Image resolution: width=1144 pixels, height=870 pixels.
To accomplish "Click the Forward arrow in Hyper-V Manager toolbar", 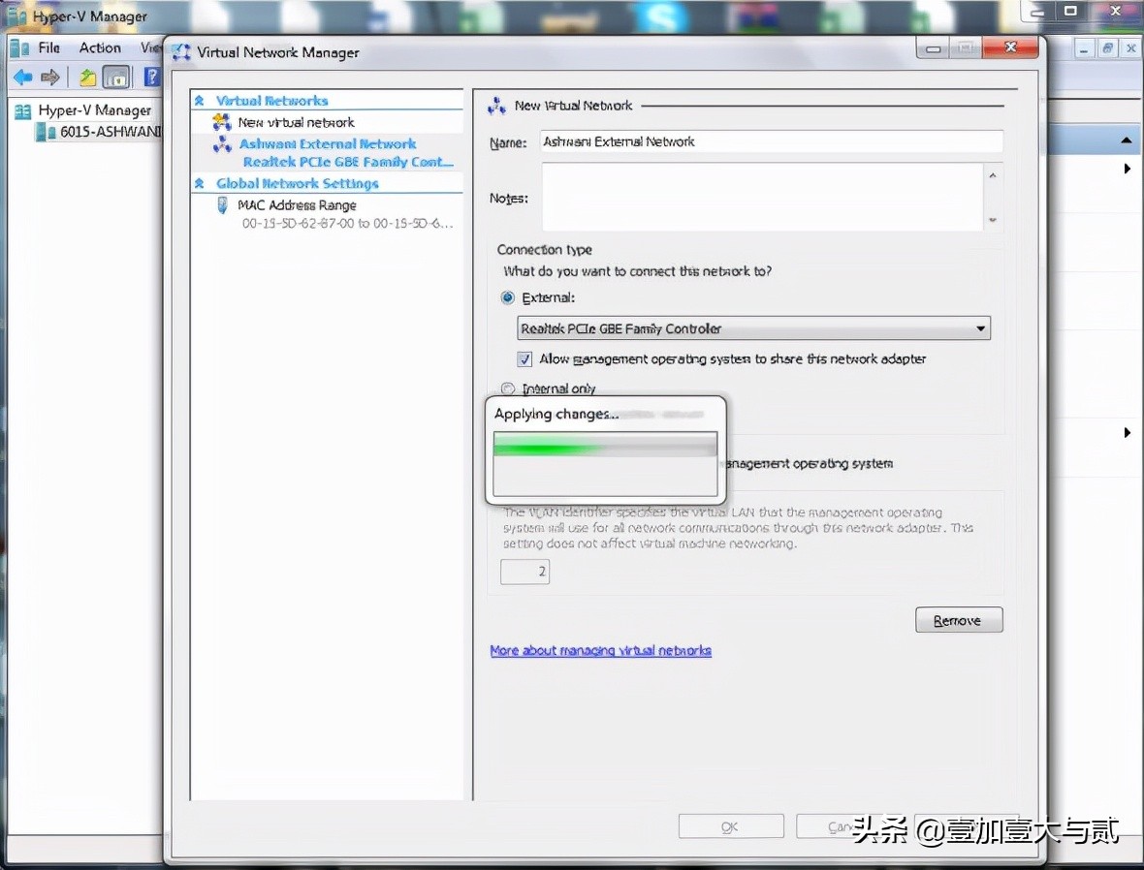I will (50, 77).
